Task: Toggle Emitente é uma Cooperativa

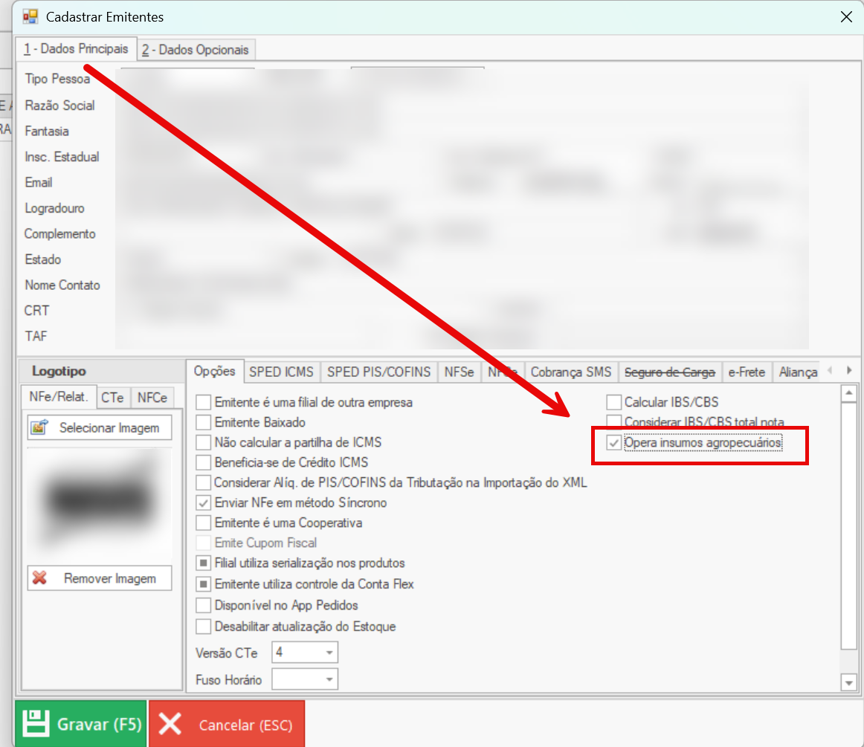Action: [x=203, y=523]
